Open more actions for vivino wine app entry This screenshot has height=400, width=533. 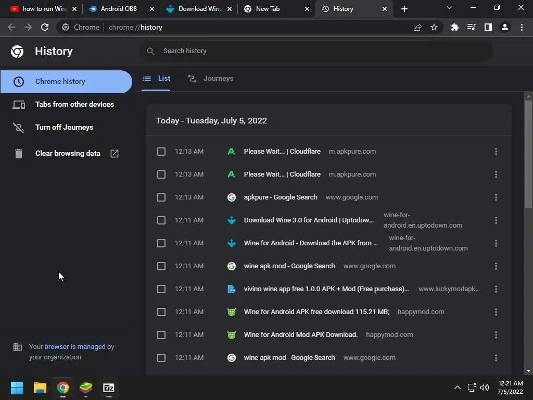point(496,289)
